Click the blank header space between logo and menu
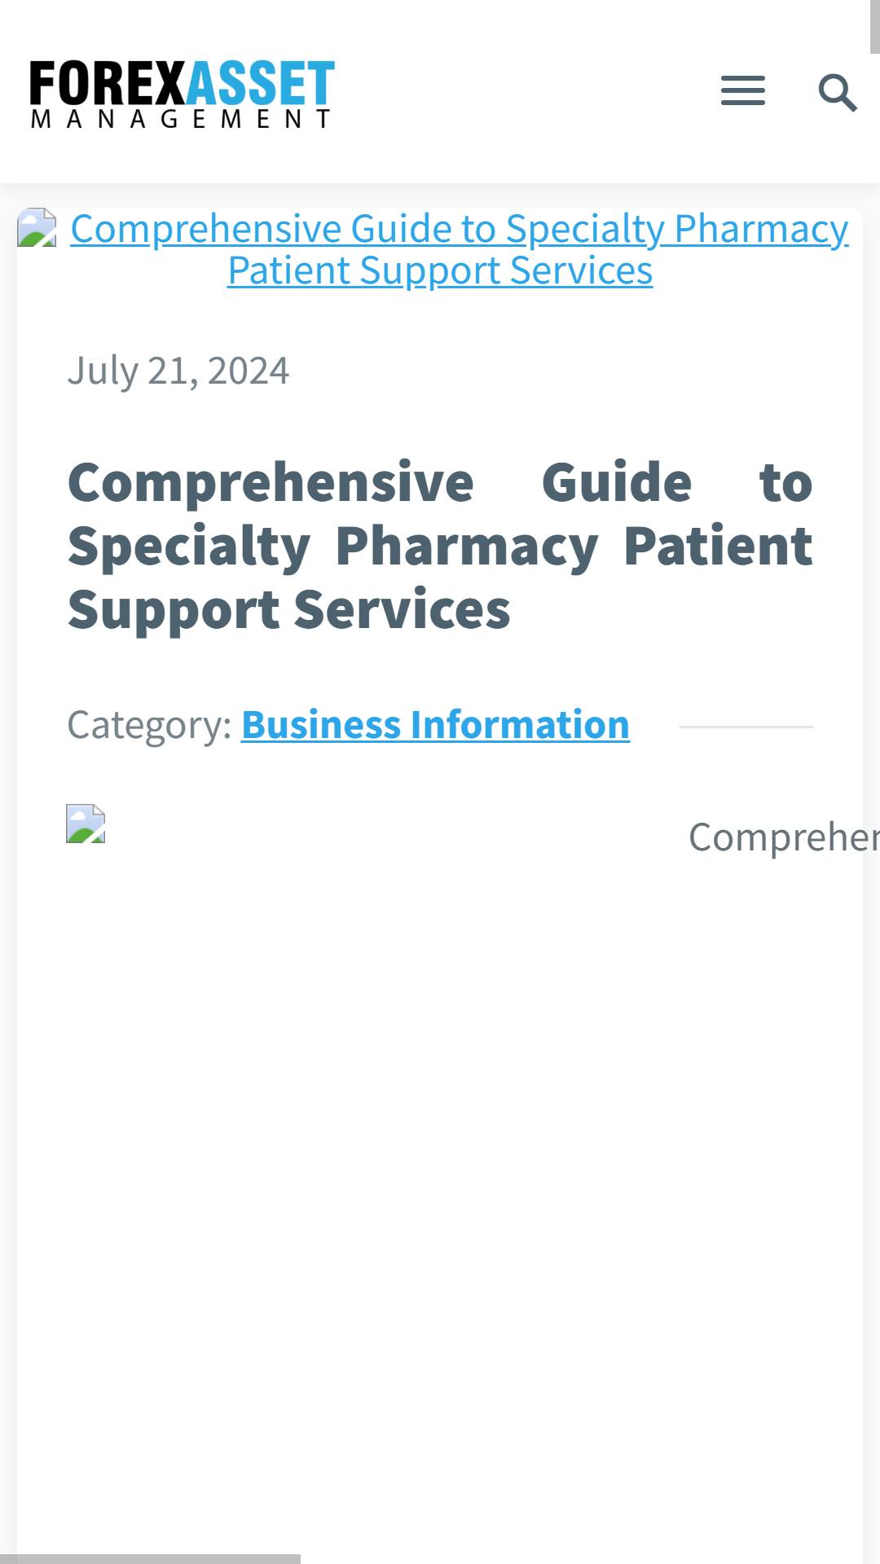The height and width of the screenshot is (1564, 880). 527,91
